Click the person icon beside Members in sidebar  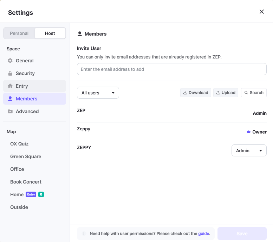[x=10, y=99]
